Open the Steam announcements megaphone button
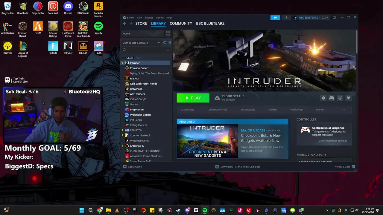The image size is (383, 215). (275, 18)
